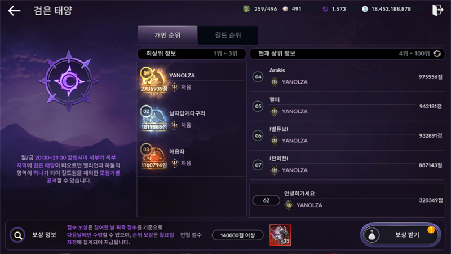
Task: Click the 140000점 이상 score badge
Action: coord(237,235)
